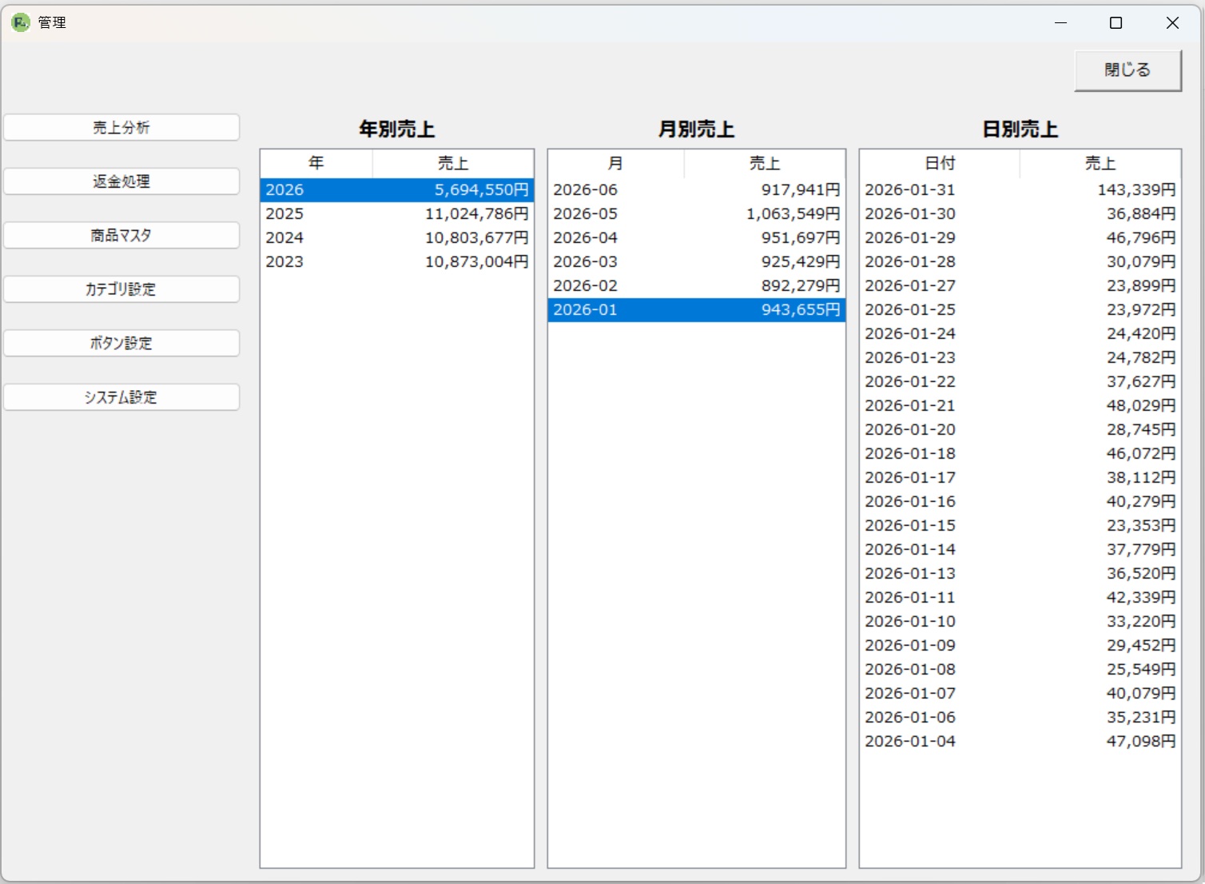This screenshot has height=884, width=1205.
Task: Open the 返金処理 section
Action: (121, 181)
